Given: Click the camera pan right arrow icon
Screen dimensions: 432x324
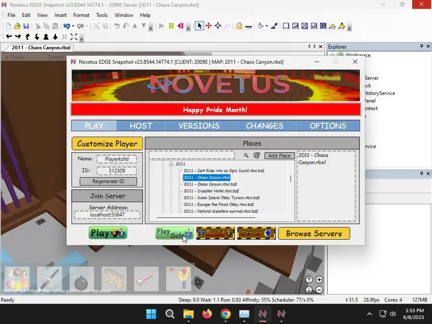Looking at the screenshot, I should 18,37.
